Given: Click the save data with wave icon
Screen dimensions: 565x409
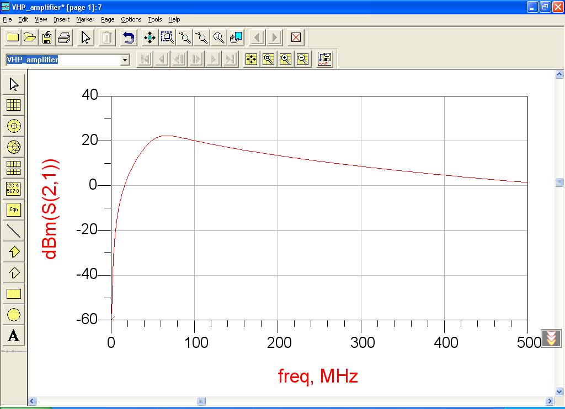Looking at the screenshot, I should click(x=324, y=59).
